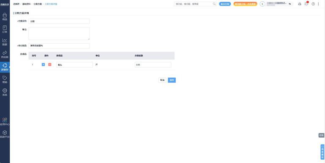Viewport: 325px width, 163px height.
Task: Click the 取消 (cancel) button
Action: point(162,80)
